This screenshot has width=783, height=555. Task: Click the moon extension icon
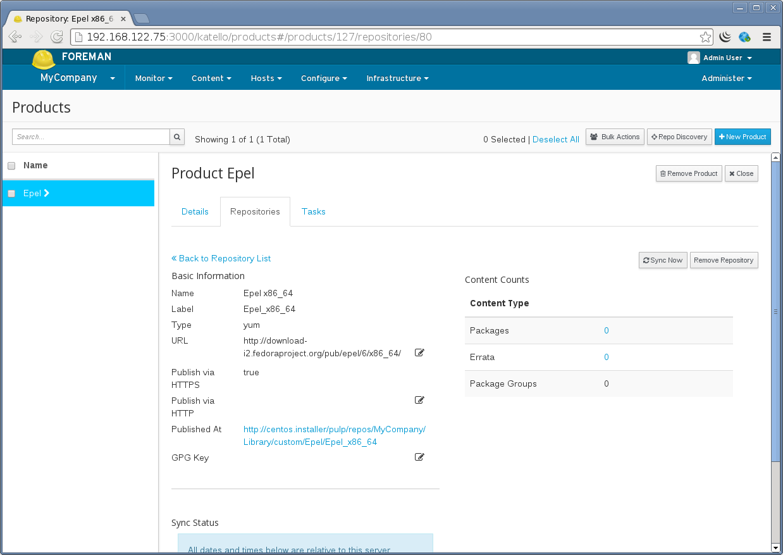pos(725,37)
